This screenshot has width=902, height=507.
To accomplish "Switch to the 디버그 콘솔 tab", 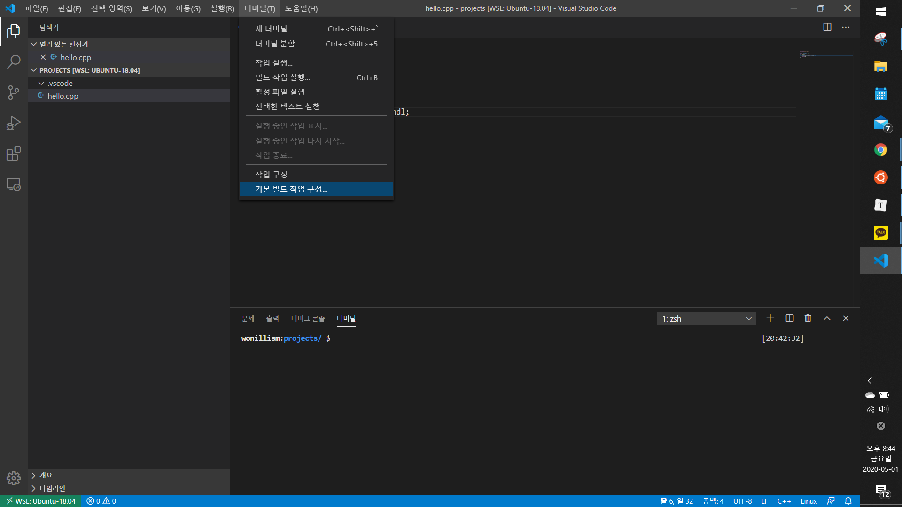I will [x=308, y=319].
